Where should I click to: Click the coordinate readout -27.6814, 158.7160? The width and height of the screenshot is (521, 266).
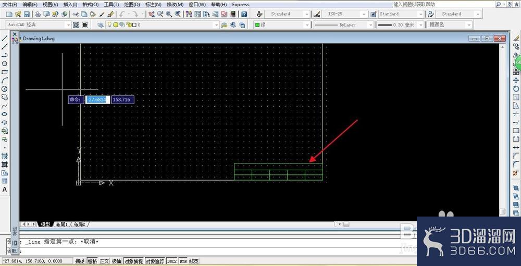36,261
